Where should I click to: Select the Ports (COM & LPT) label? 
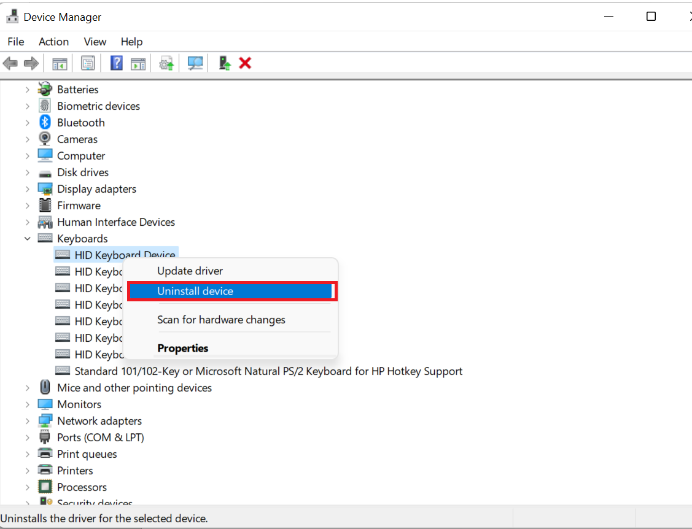(x=101, y=437)
